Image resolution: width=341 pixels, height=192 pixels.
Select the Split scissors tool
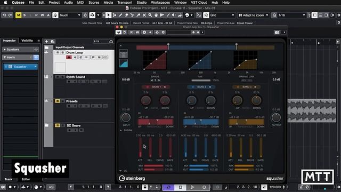tap(132, 15)
